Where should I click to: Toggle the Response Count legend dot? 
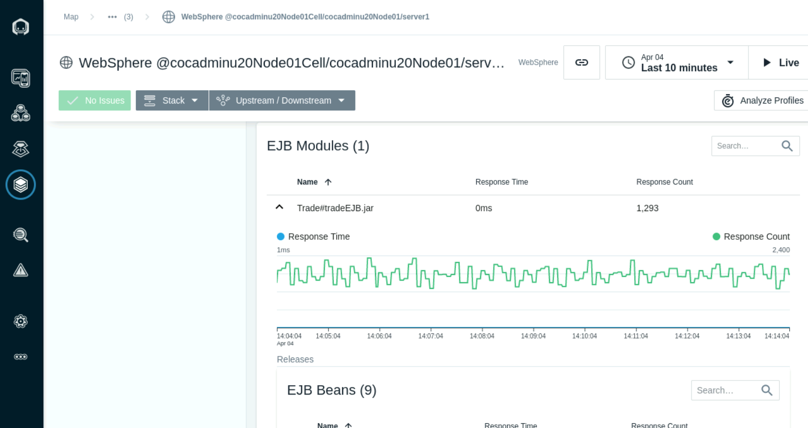point(717,237)
